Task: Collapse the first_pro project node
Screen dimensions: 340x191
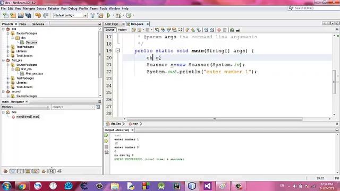Action: [x=3, y=60]
